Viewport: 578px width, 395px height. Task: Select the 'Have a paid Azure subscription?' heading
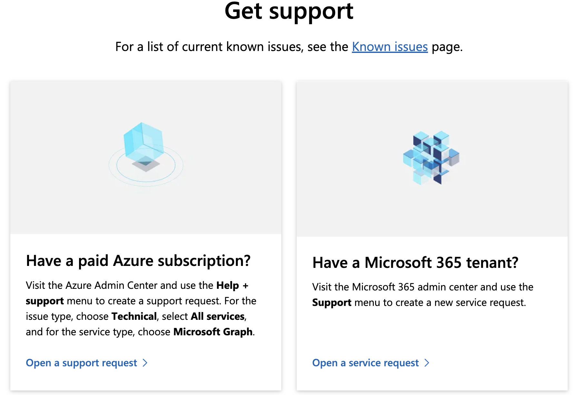pyautogui.click(x=139, y=261)
